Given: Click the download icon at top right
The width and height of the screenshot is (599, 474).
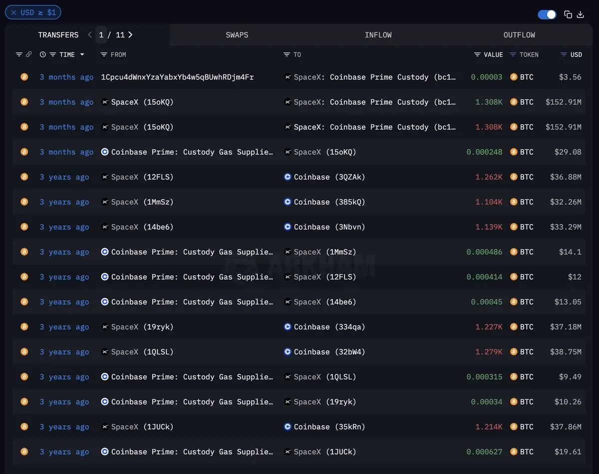Looking at the screenshot, I should click(x=581, y=14).
